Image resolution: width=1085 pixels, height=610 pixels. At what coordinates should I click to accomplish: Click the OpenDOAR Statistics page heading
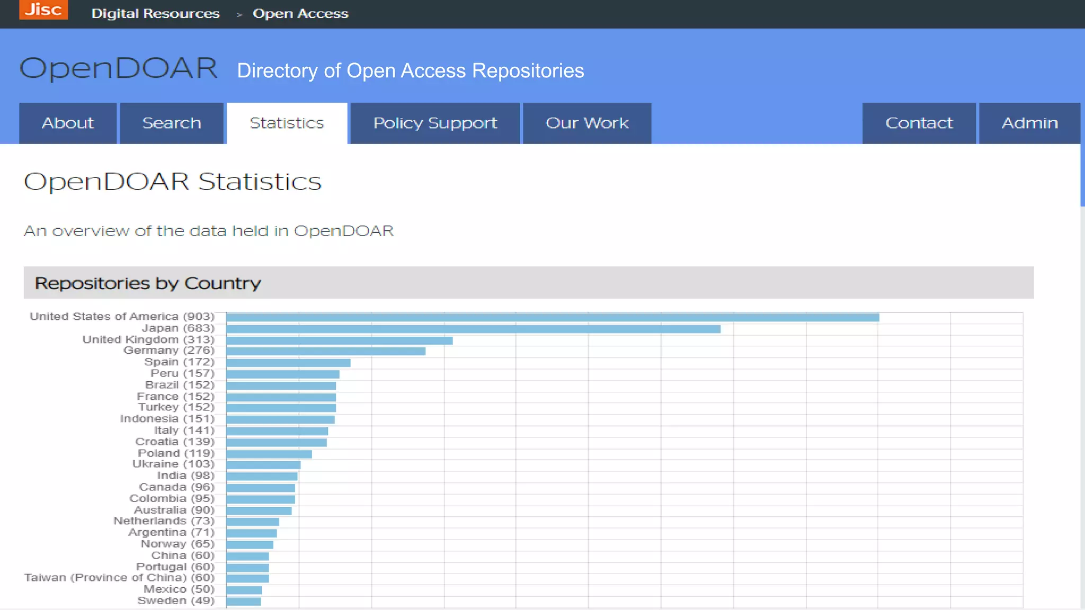(173, 182)
